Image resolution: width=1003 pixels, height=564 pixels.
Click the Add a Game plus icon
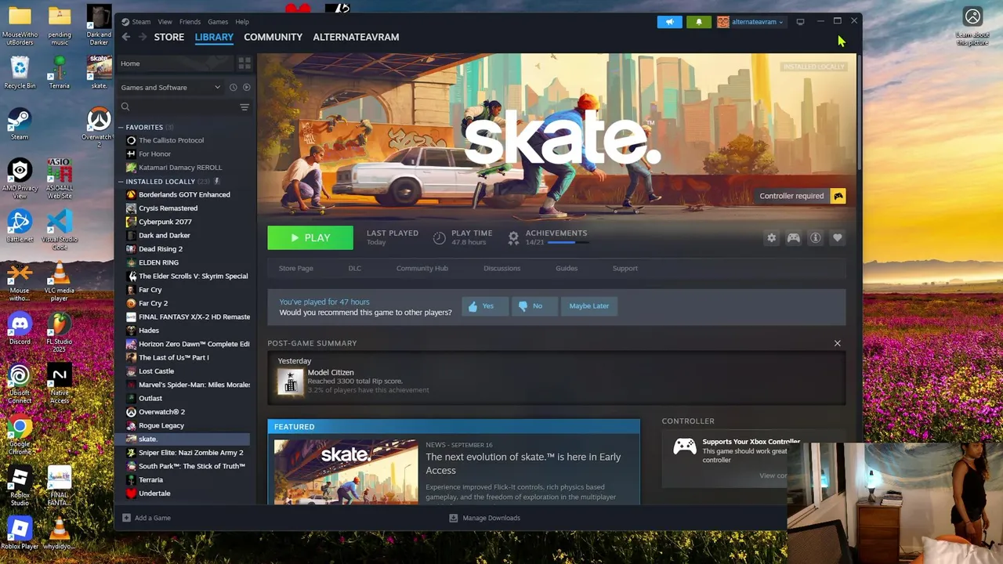[x=126, y=518]
